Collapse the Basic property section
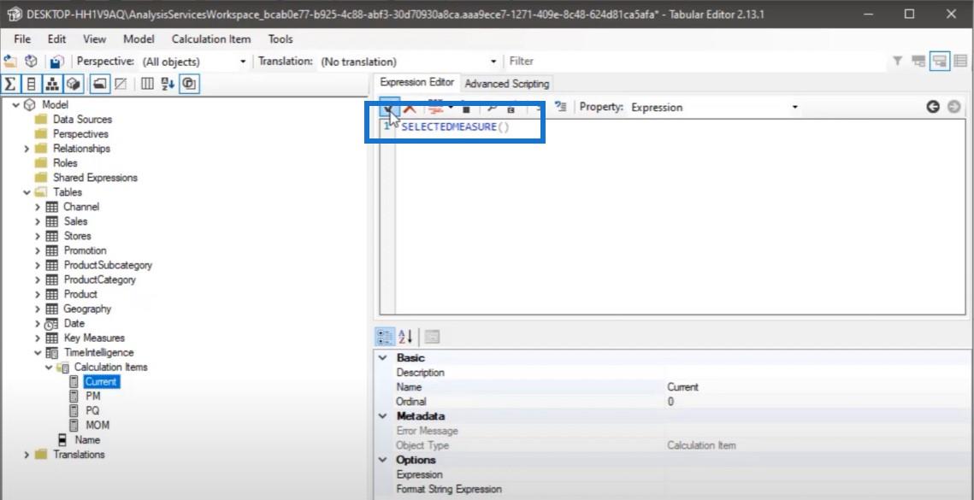The image size is (974, 500). [383, 358]
